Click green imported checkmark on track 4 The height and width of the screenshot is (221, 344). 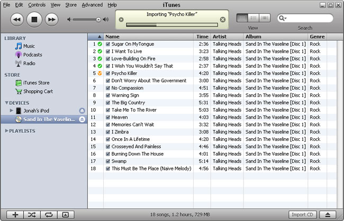point(100,66)
